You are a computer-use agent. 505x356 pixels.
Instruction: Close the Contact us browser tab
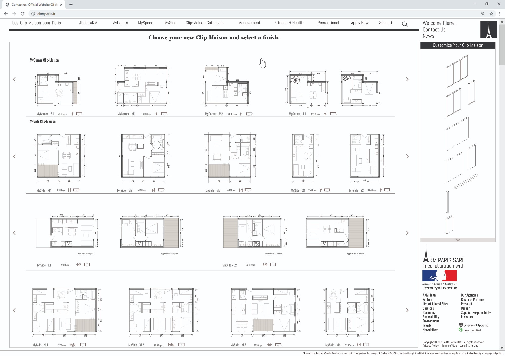tap(61, 5)
